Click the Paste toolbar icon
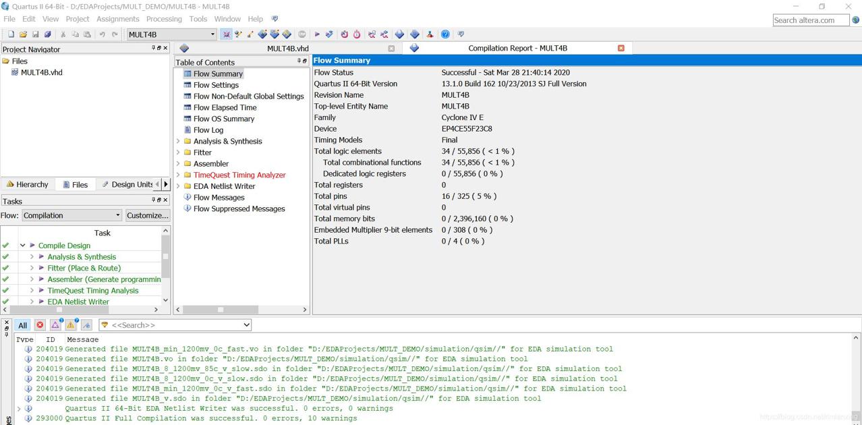This screenshot has width=862, height=425. click(x=87, y=34)
